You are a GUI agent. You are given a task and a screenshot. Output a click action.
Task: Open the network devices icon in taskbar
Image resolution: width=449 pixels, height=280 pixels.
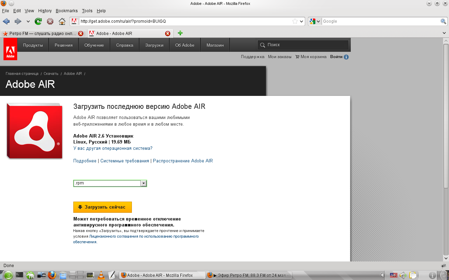(x=41, y=275)
